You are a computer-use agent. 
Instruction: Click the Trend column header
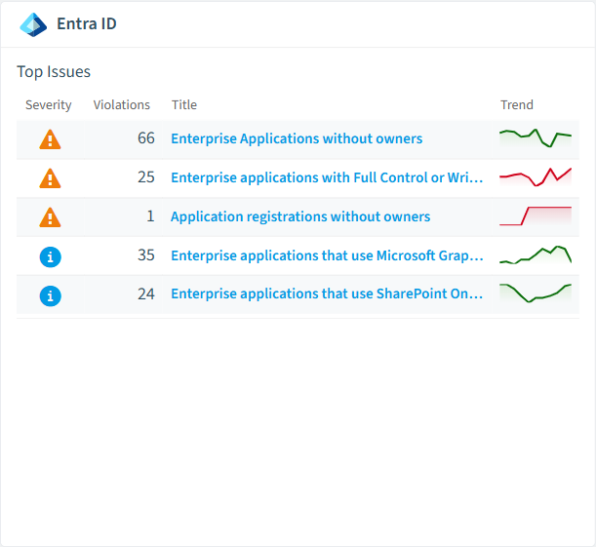[517, 105]
